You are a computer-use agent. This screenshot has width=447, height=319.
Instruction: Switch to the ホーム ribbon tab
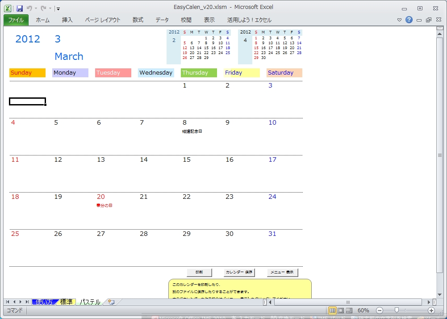point(42,20)
